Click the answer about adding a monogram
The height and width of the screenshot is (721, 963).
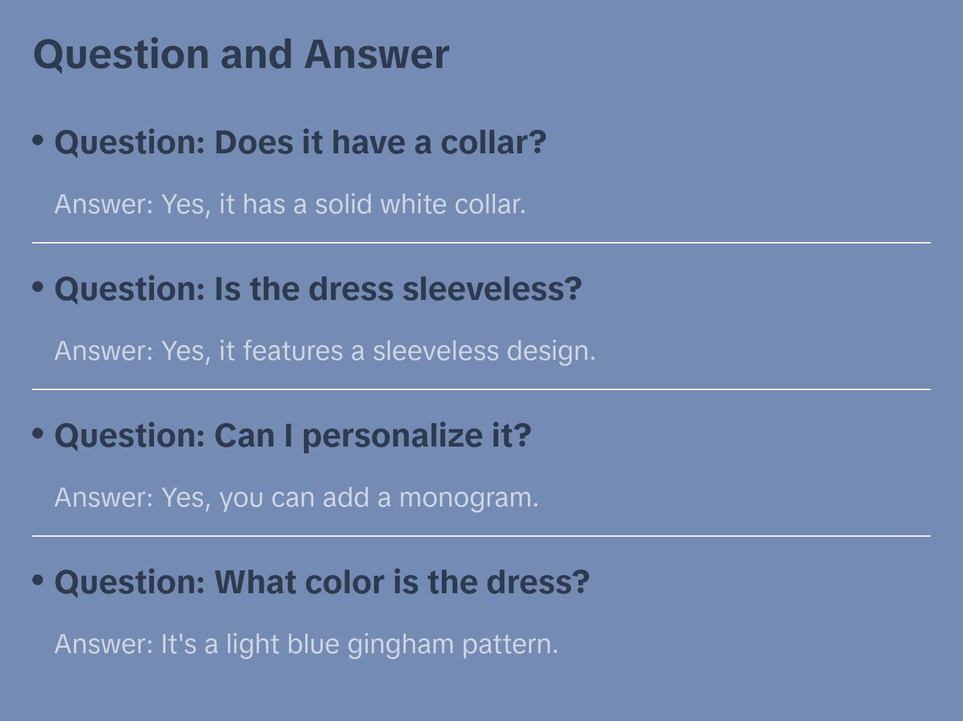point(297,498)
